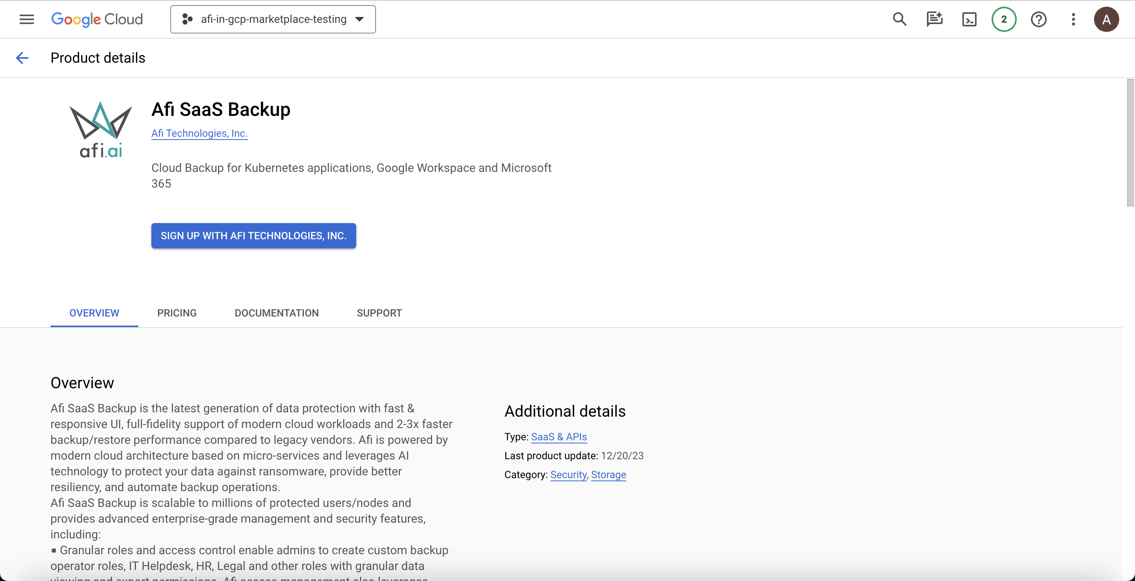Open notifications showing 2 pending items
This screenshot has height=581, width=1135.
tap(1004, 19)
